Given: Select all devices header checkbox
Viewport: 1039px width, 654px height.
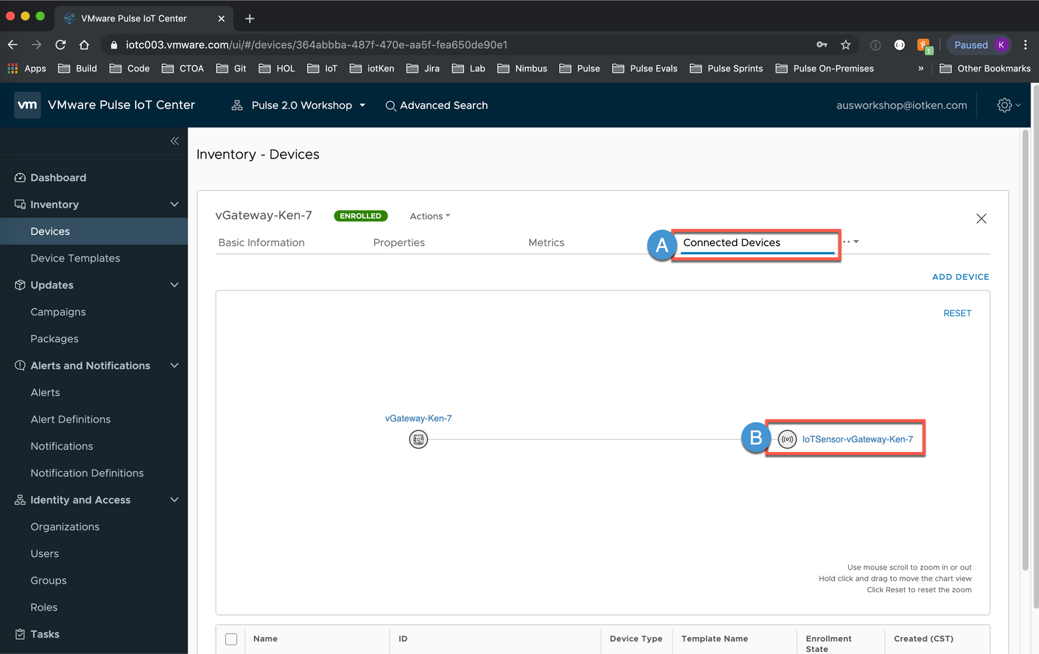Looking at the screenshot, I should 231,639.
